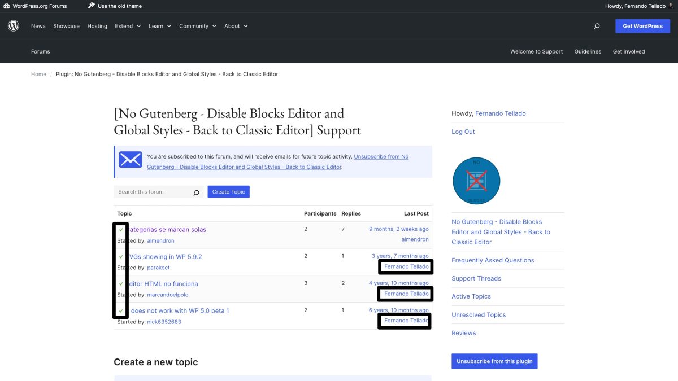Open the Guidelines page from the forums bar

pyautogui.click(x=588, y=51)
